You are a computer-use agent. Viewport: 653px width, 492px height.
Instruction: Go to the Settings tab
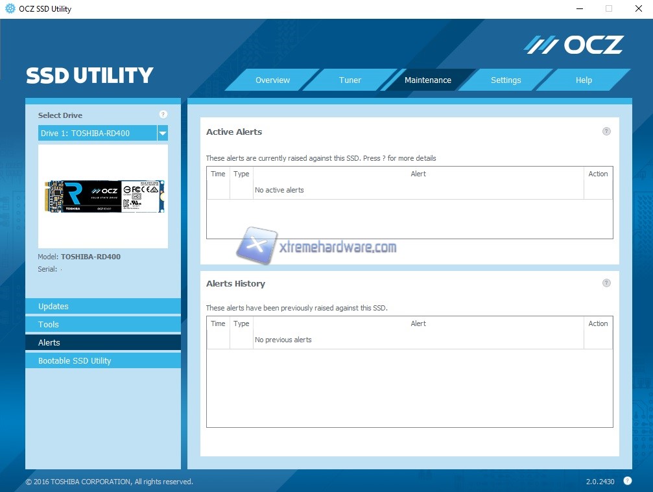pos(506,80)
